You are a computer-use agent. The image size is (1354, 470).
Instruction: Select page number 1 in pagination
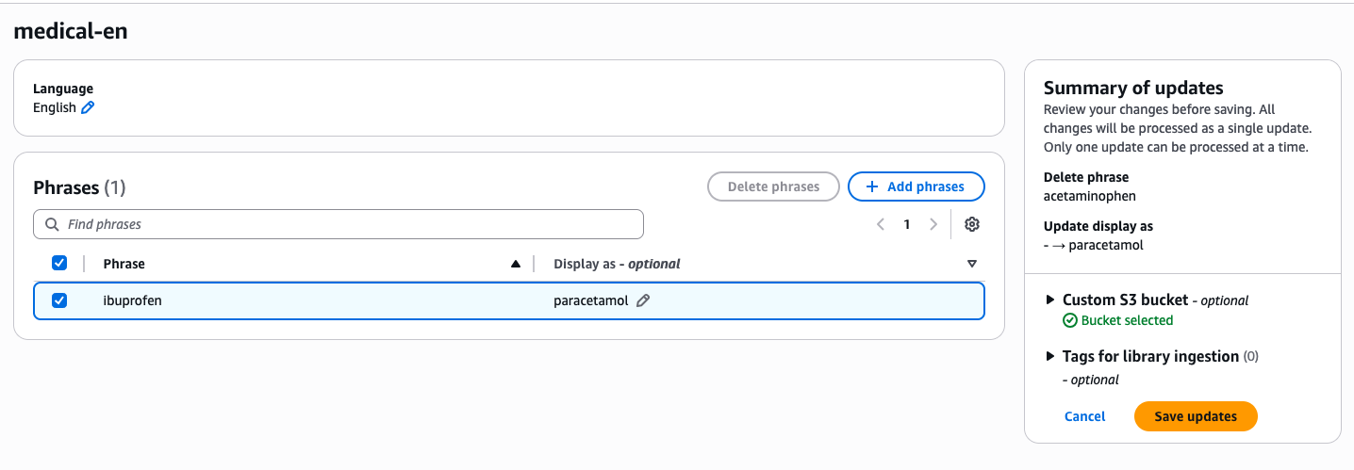click(x=907, y=224)
